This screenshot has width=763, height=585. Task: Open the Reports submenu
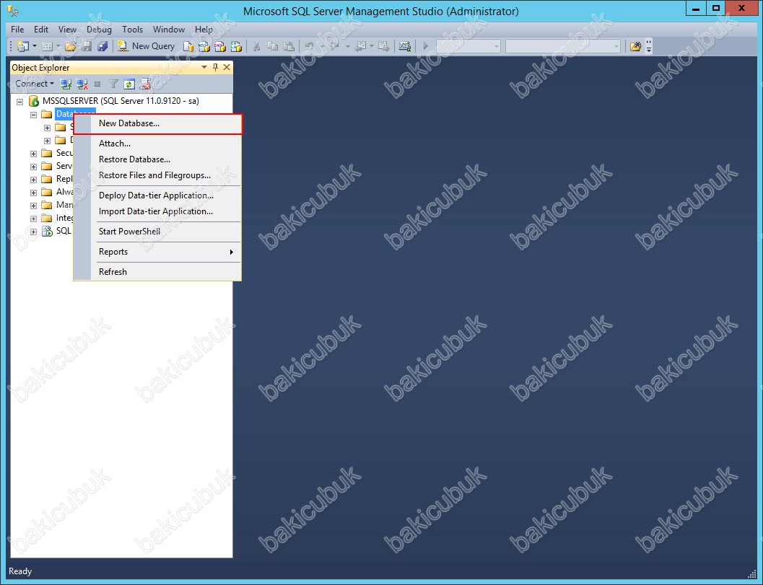(x=157, y=252)
